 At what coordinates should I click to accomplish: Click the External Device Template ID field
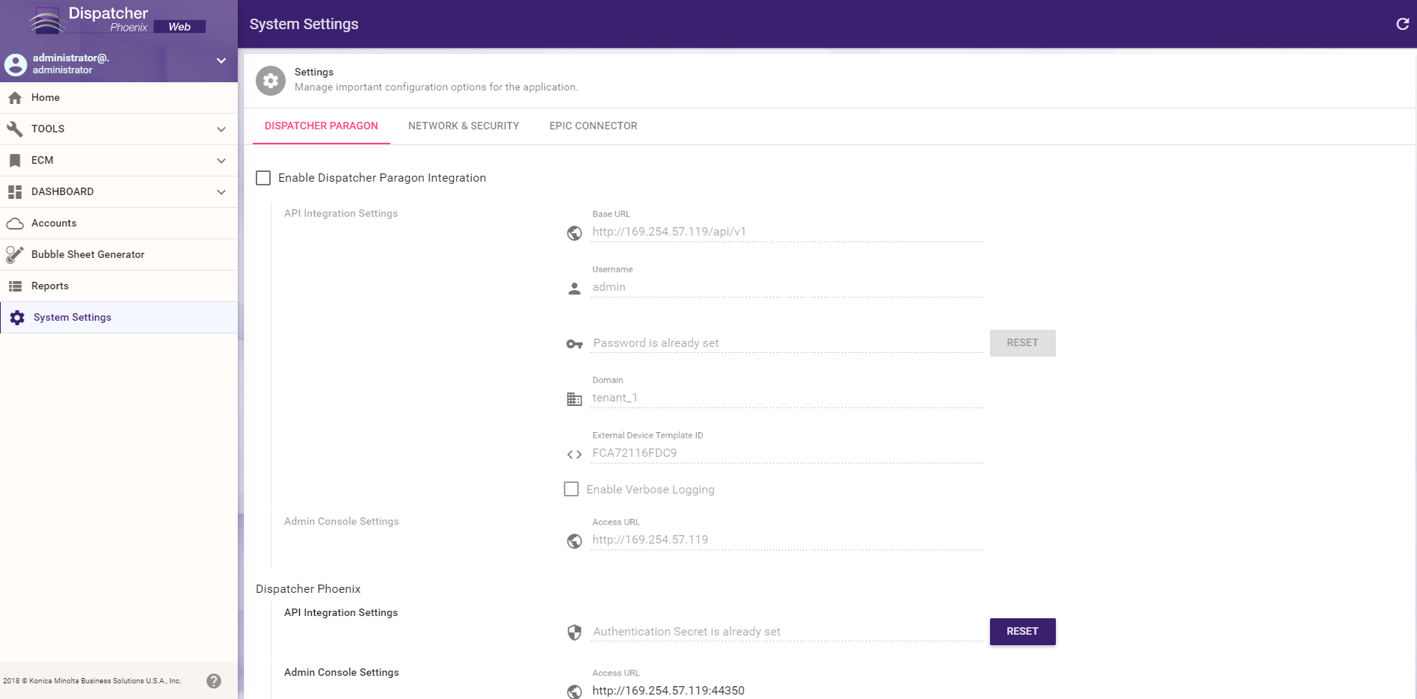coord(787,453)
